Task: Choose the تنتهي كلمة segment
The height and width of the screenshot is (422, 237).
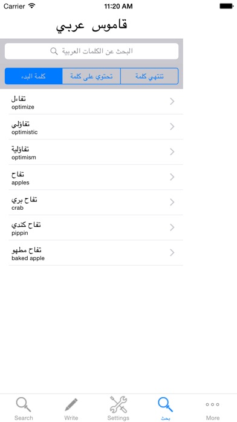Action: (149, 76)
